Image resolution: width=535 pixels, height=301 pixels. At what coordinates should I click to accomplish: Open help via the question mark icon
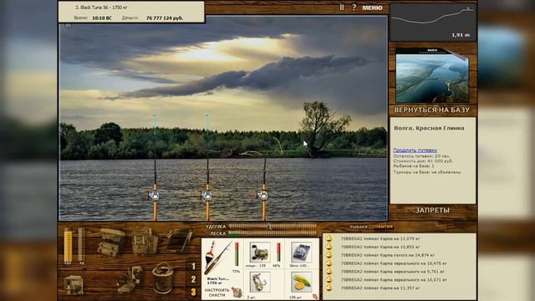pos(354,8)
